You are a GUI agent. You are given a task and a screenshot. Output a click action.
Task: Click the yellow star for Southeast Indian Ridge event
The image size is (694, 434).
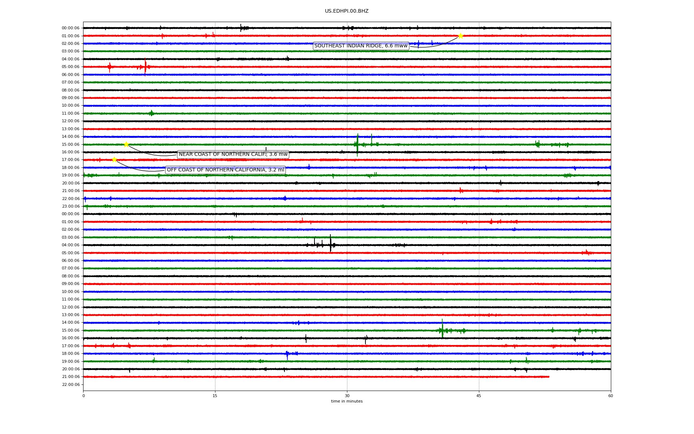pos(460,36)
